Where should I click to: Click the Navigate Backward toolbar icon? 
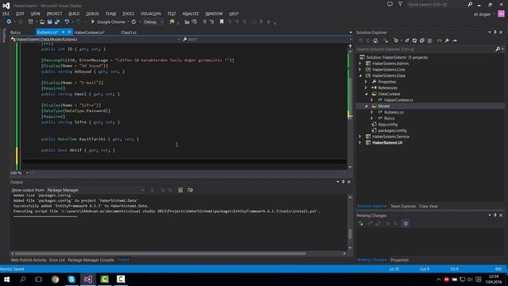click(9, 21)
